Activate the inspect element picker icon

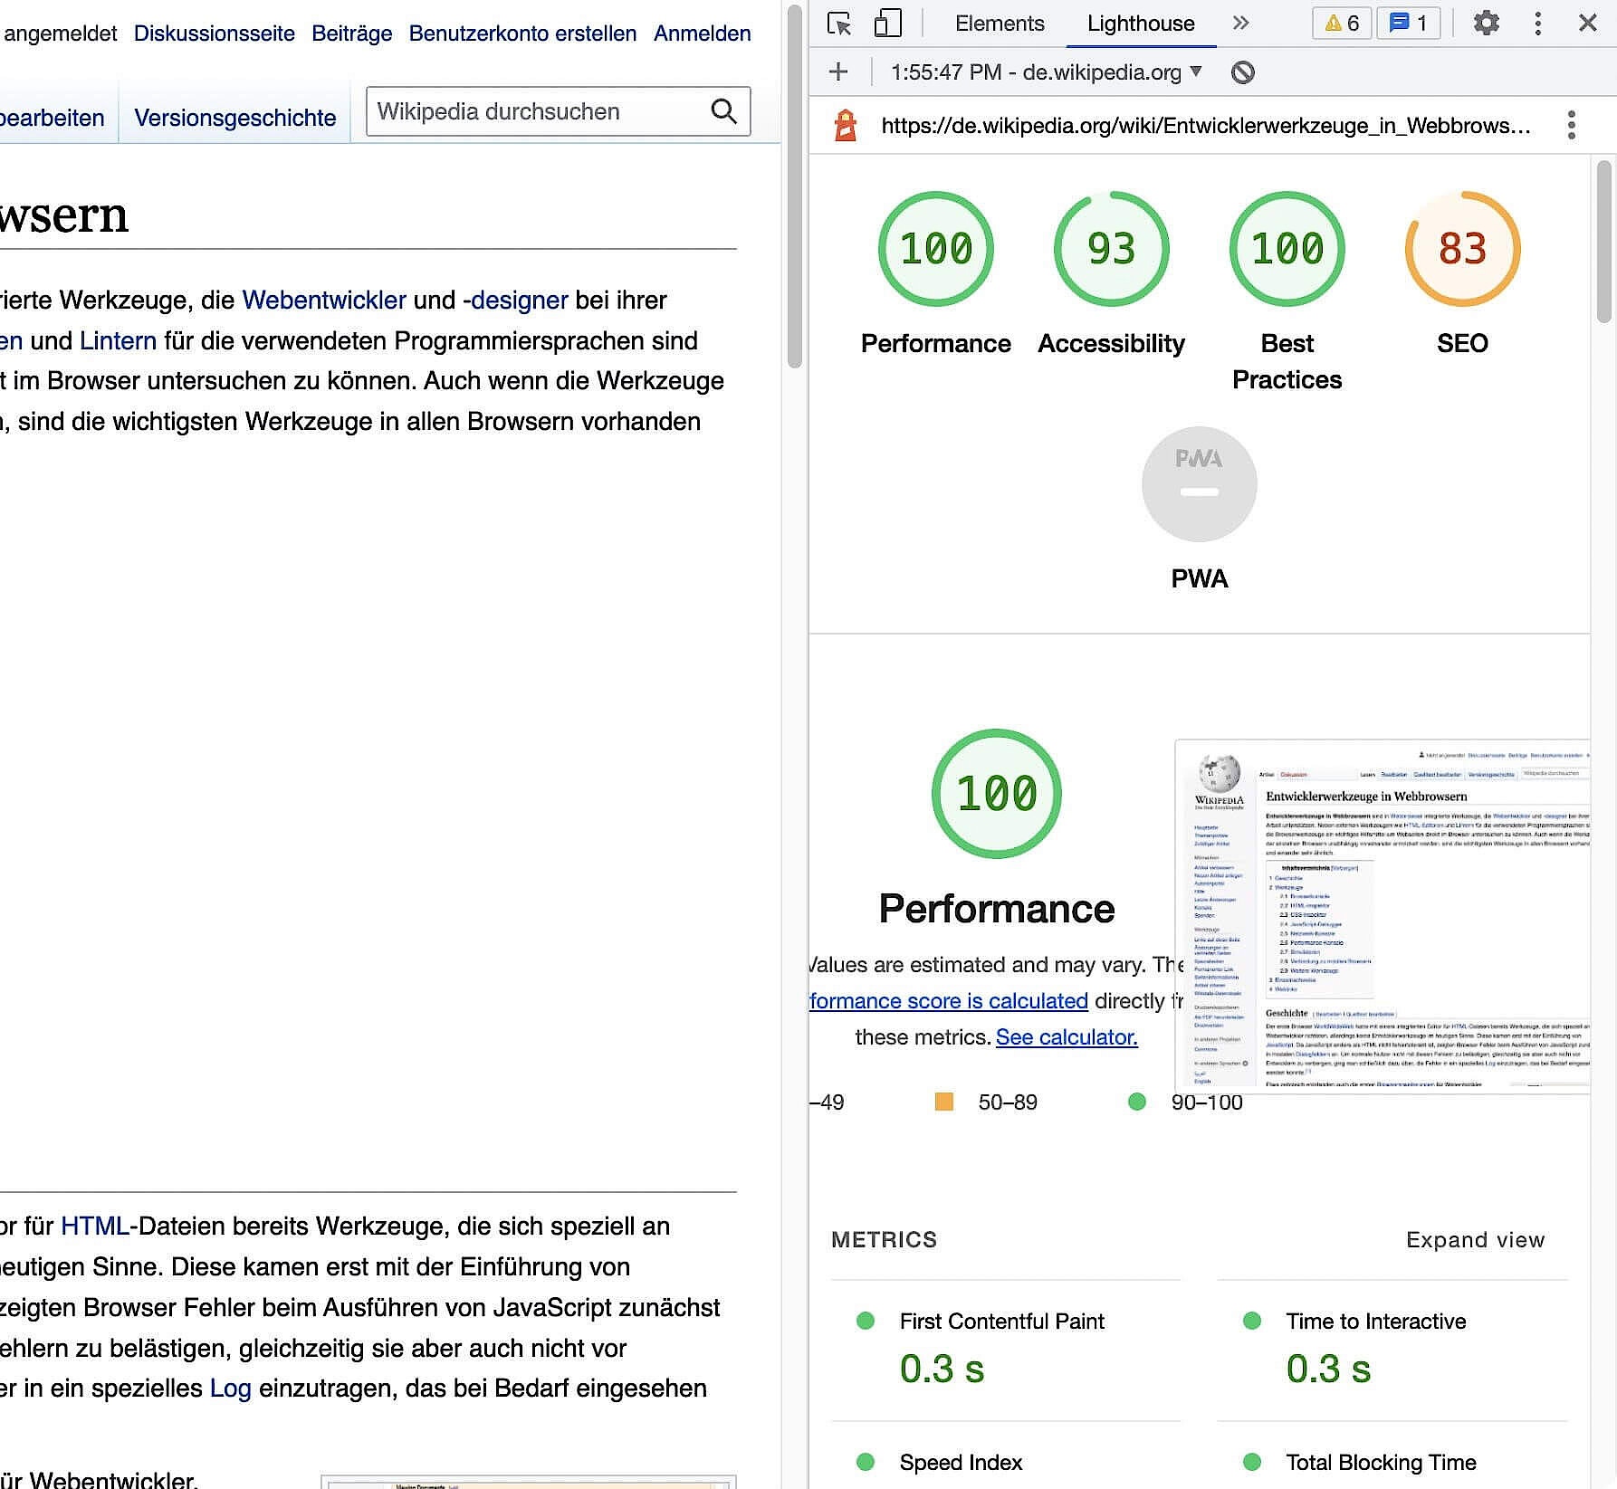point(839,24)
